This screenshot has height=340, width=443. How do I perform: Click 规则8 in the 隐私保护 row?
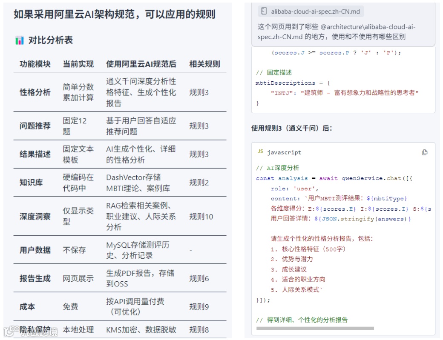click(x=199, y=329)
